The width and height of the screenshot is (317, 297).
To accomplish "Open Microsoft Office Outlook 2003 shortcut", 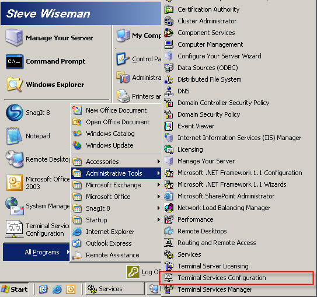I will (x=37, y=183).
